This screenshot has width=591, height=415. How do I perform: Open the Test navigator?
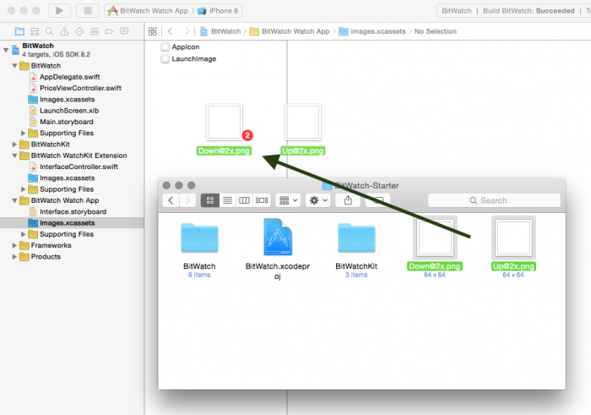tap(79, 31)
